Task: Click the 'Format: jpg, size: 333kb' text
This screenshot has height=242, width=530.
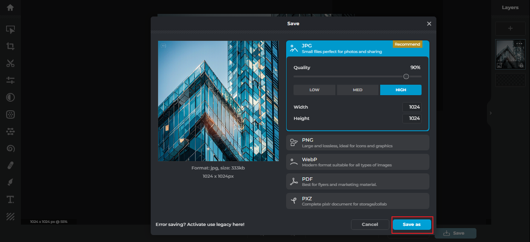Action: (x=218, y=168)
